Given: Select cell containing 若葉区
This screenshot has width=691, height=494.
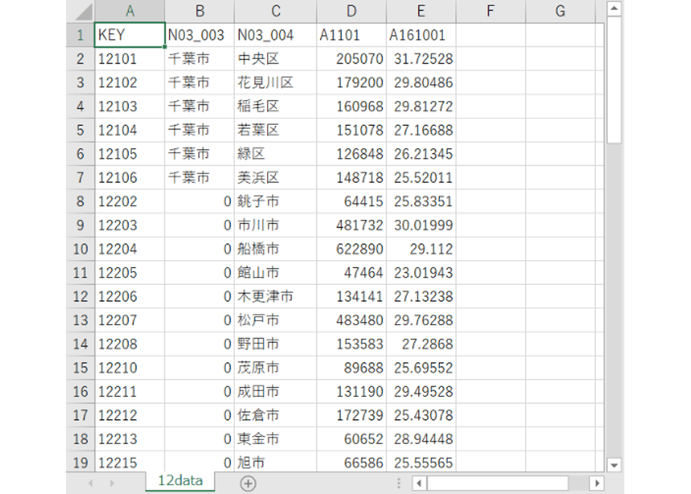Looking at the screenshot, I should coord(275,130).
